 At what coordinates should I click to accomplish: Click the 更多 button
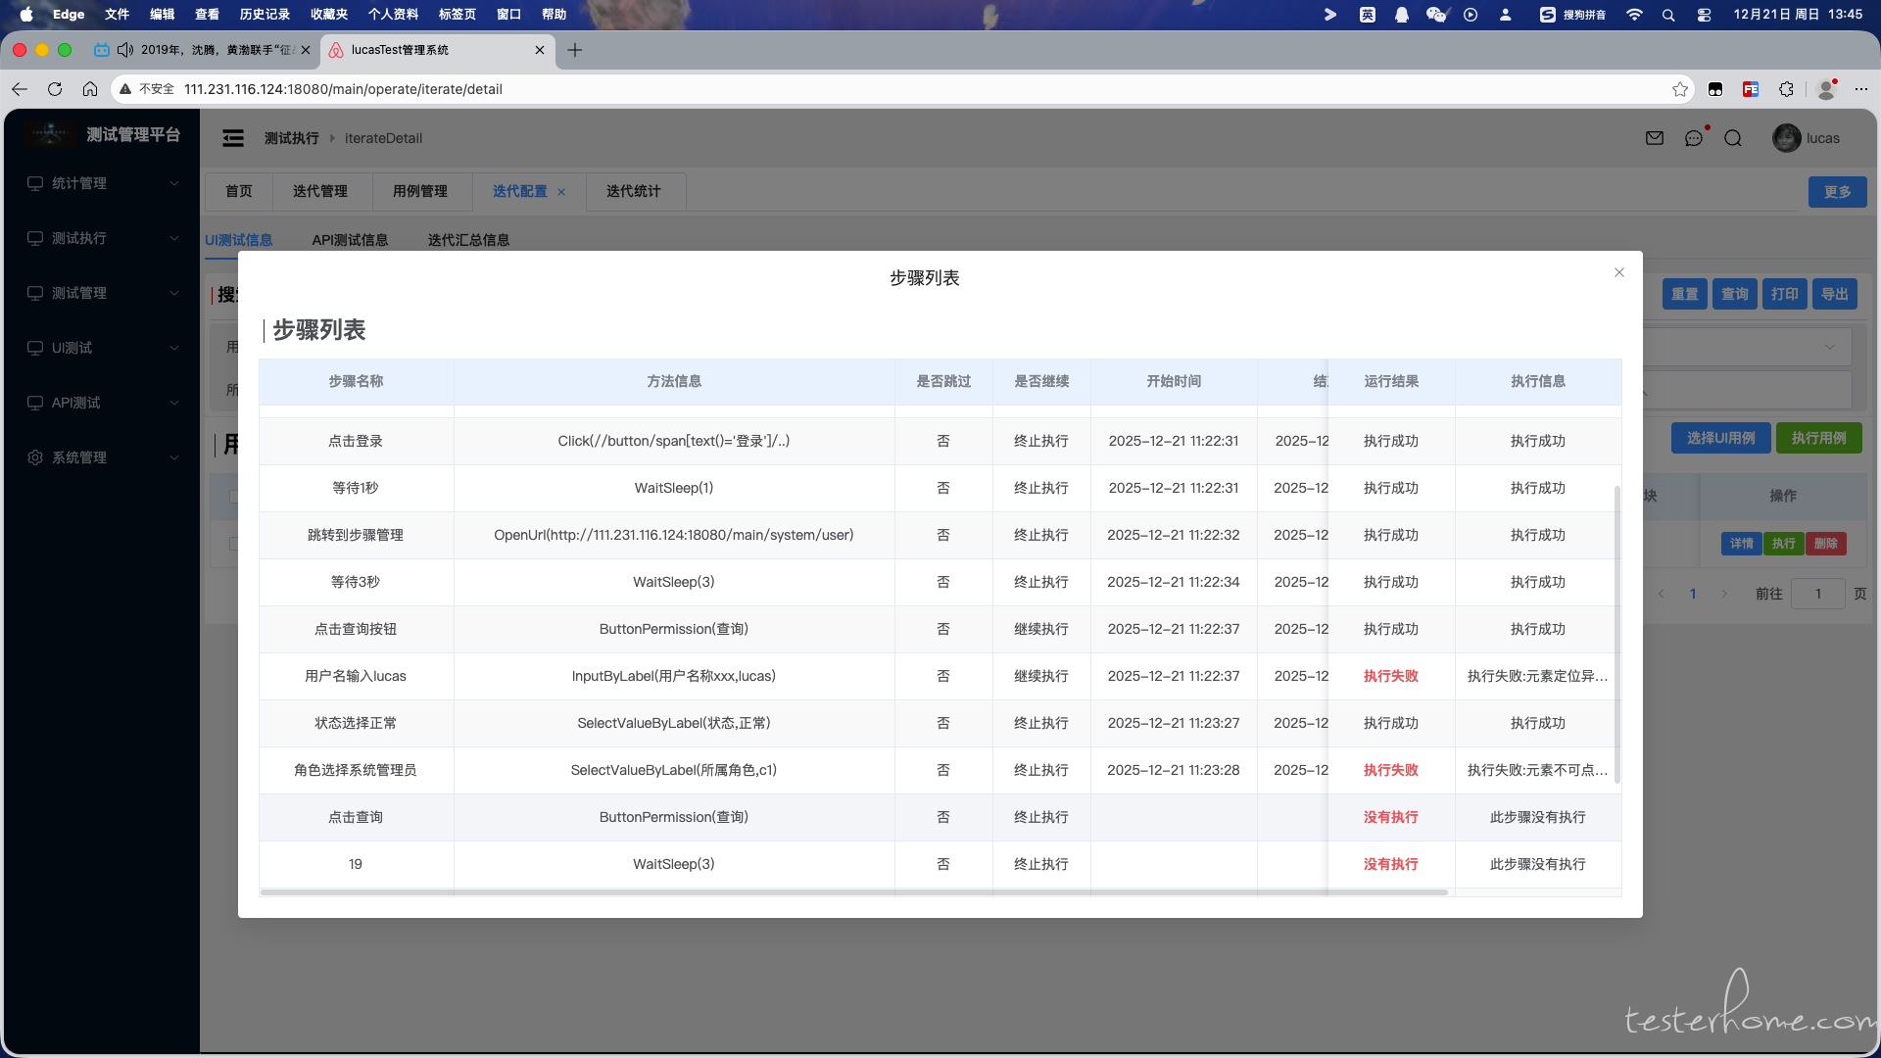pyautogui.click(x=1837, y=192)
